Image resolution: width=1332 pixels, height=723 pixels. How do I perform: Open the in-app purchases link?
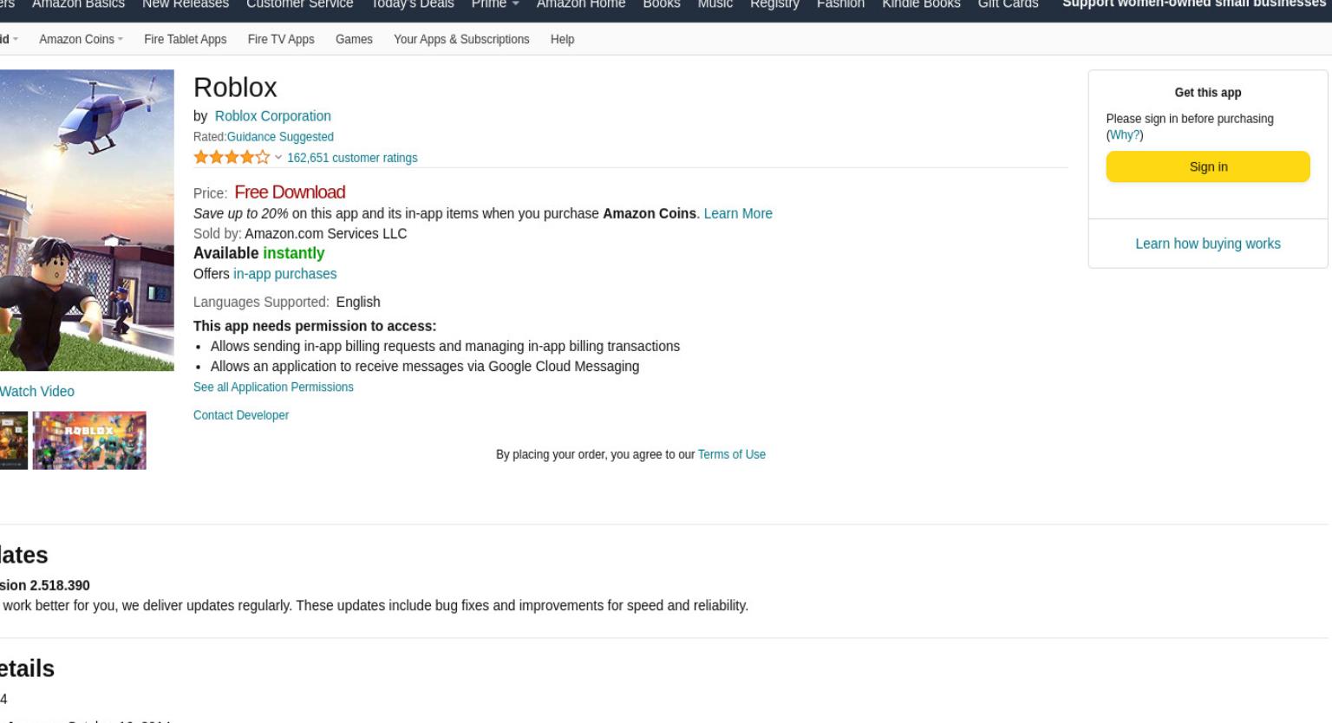tap(284, 274)
